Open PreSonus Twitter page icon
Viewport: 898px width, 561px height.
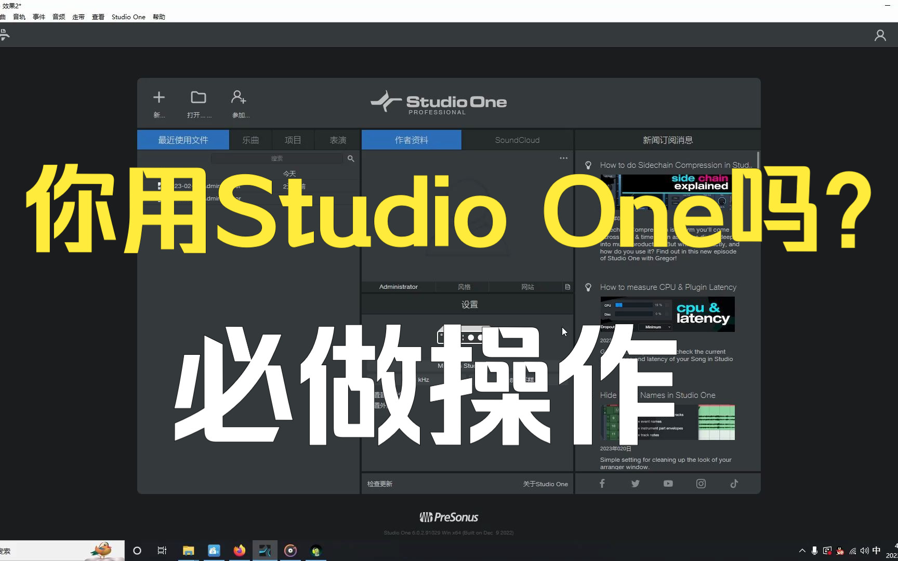(635, 484)
